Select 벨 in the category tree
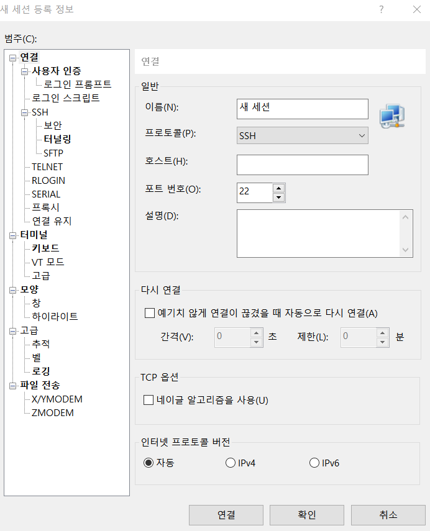The width and height of the screenshot is (430, 531). pos(36,357)
